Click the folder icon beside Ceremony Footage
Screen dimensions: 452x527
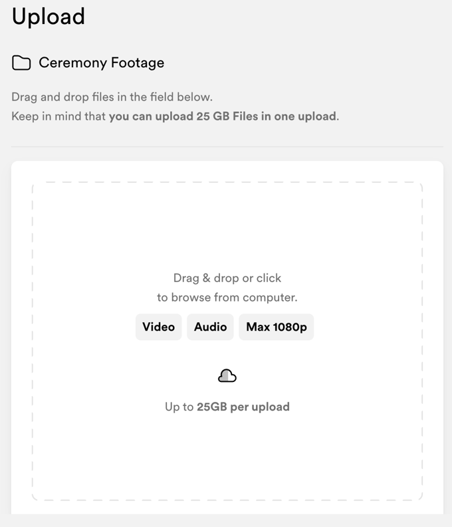(21, 63)
